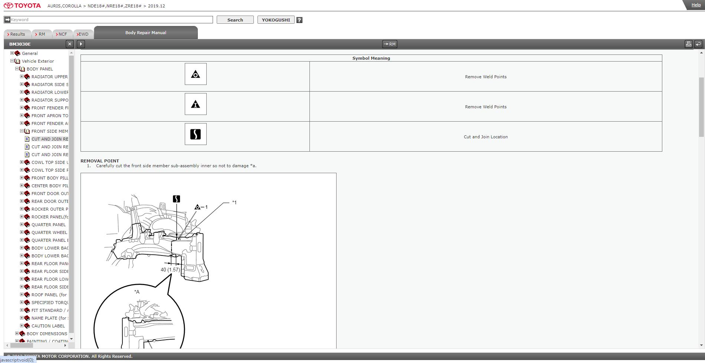The height and width of the screenshot is (363, 705).
Task: Collapse the FRONT SIDE MEM node
Action: pos(22,131)
